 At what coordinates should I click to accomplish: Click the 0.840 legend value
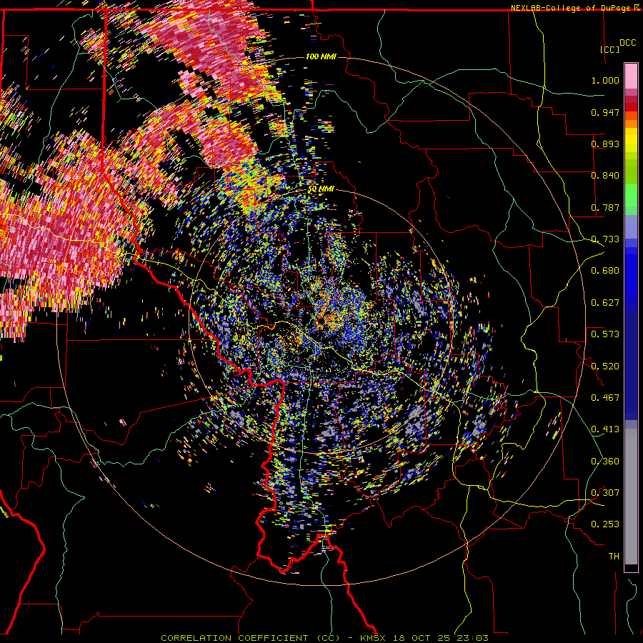coord(605,176)
